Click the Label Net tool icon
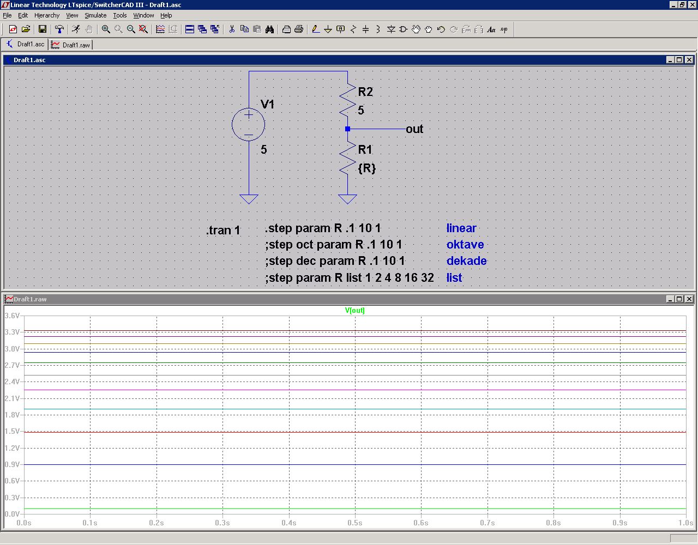The width and height of the screenshot is (698, 545). click(x=340, y=29)
